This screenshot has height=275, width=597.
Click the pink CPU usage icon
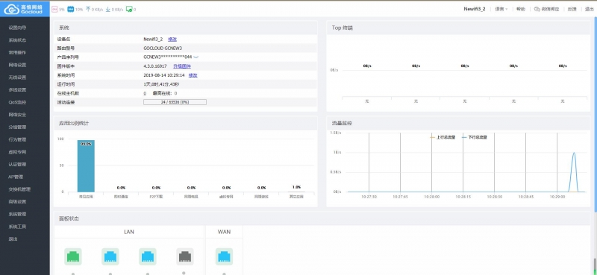pos(54,9)
